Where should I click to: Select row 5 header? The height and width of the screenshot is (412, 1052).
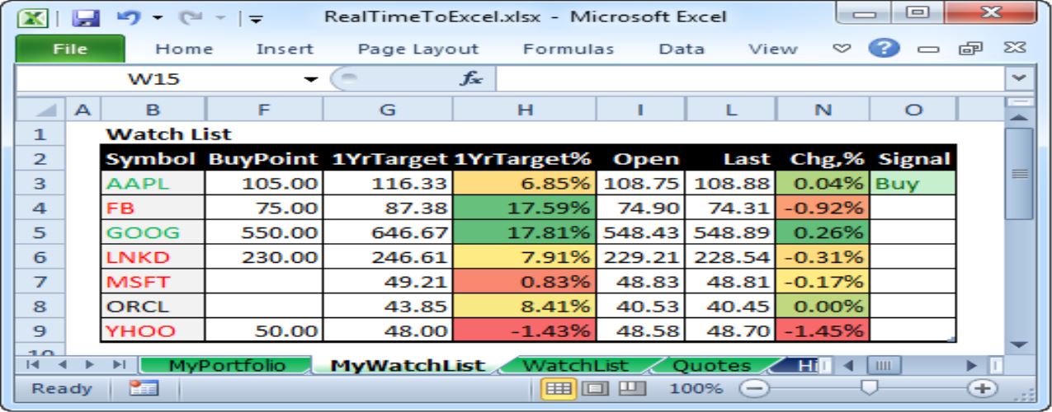point(41,232)
